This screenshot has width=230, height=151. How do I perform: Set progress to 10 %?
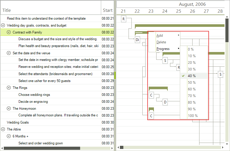coord(194,56)
